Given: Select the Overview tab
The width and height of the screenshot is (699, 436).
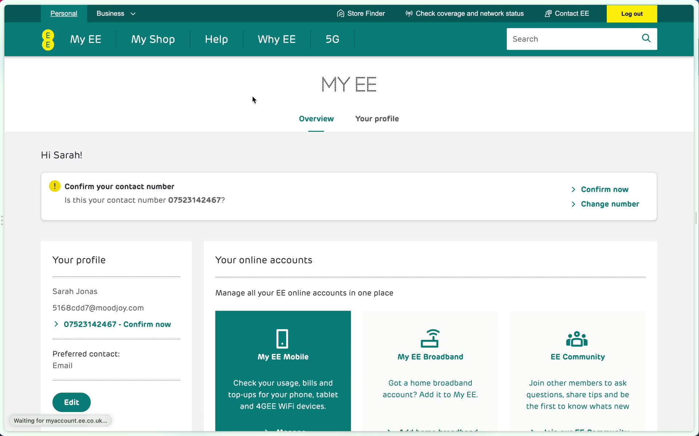Looking at the screenshot, I should point(316,118).
